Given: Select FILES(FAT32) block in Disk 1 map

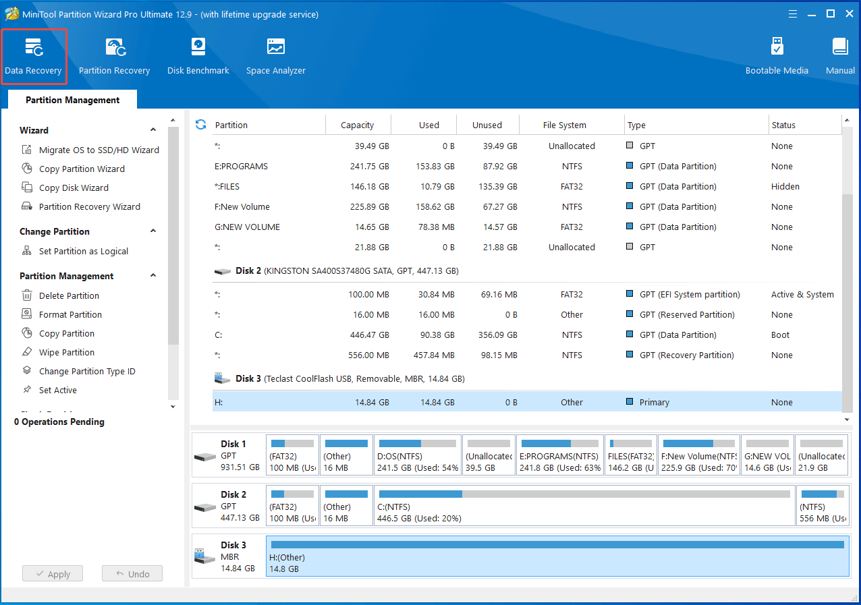Looking at the screenshot, I should 630,455.
